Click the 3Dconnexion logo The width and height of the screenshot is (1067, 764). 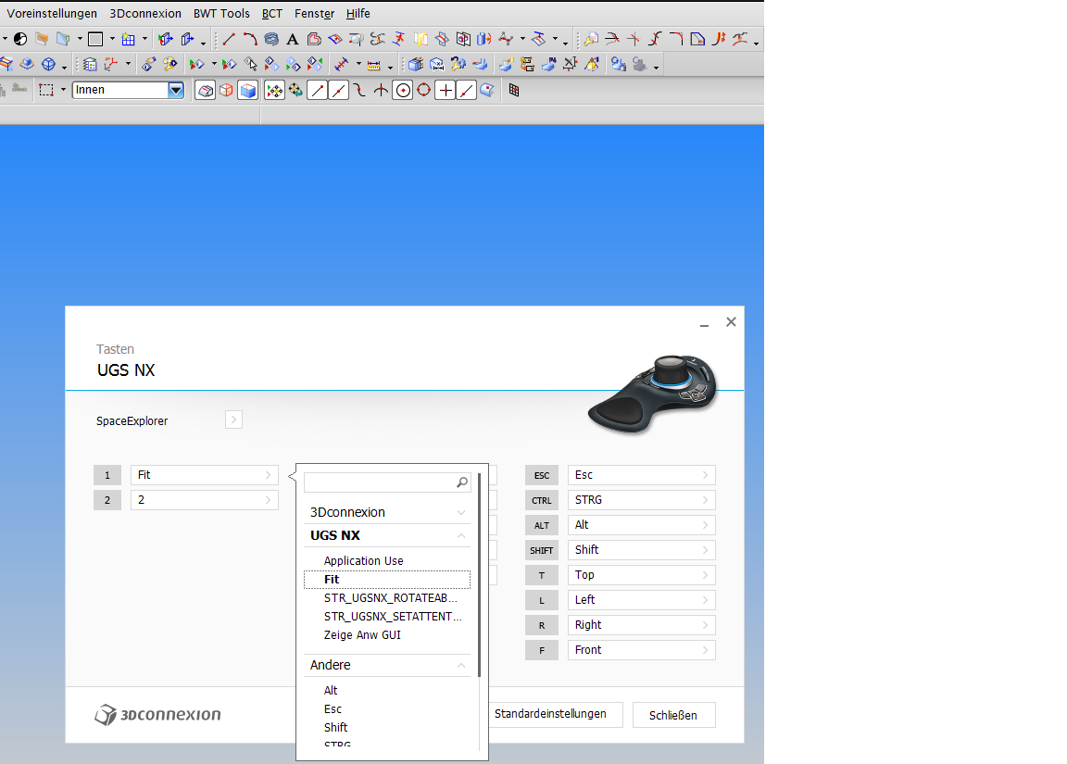coord(157,714)
